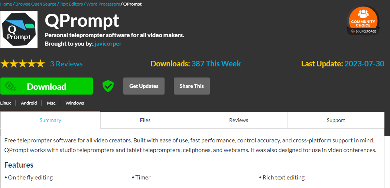The width and height of the screenshot is (390, 188).
Task: Click the five-star rating icons
Action: (x=23, y=64)
